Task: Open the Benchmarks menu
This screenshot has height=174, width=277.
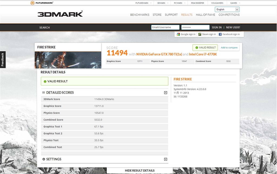Action: [x=140, y=15]
